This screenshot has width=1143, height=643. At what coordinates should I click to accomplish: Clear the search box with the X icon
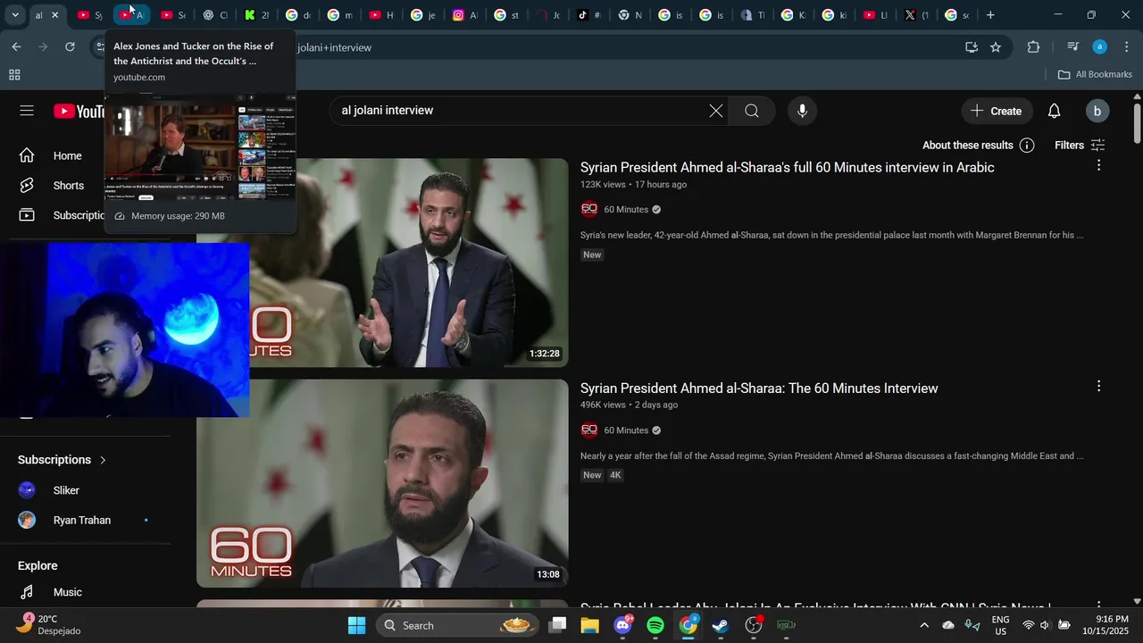(x=716, y=111)
